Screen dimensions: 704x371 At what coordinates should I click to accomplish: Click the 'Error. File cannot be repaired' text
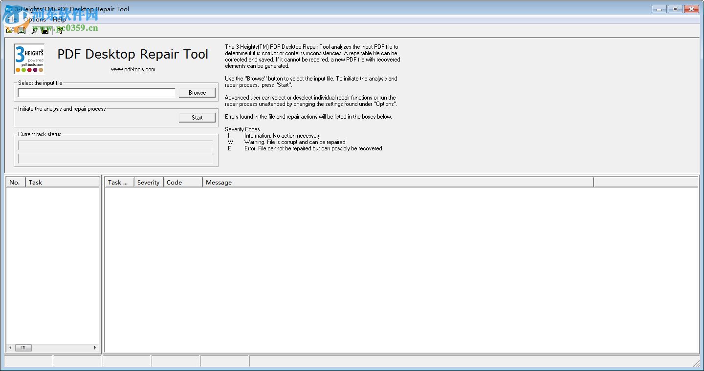tap(313, 148)
